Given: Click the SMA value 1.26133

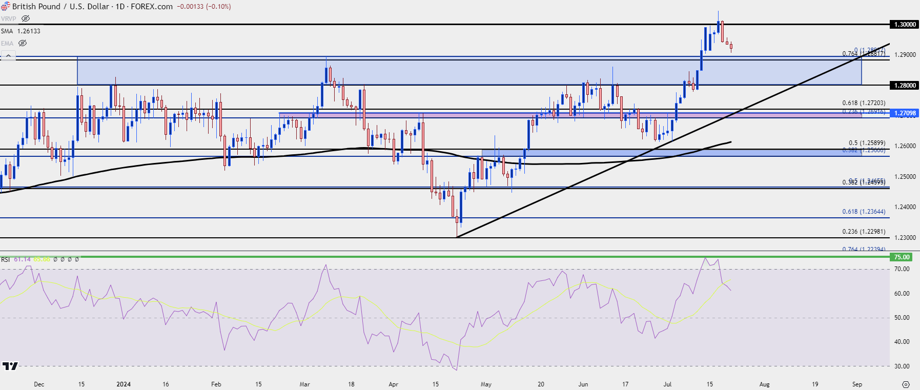Looking at the screenshot, I should click(x=29, y=31).
